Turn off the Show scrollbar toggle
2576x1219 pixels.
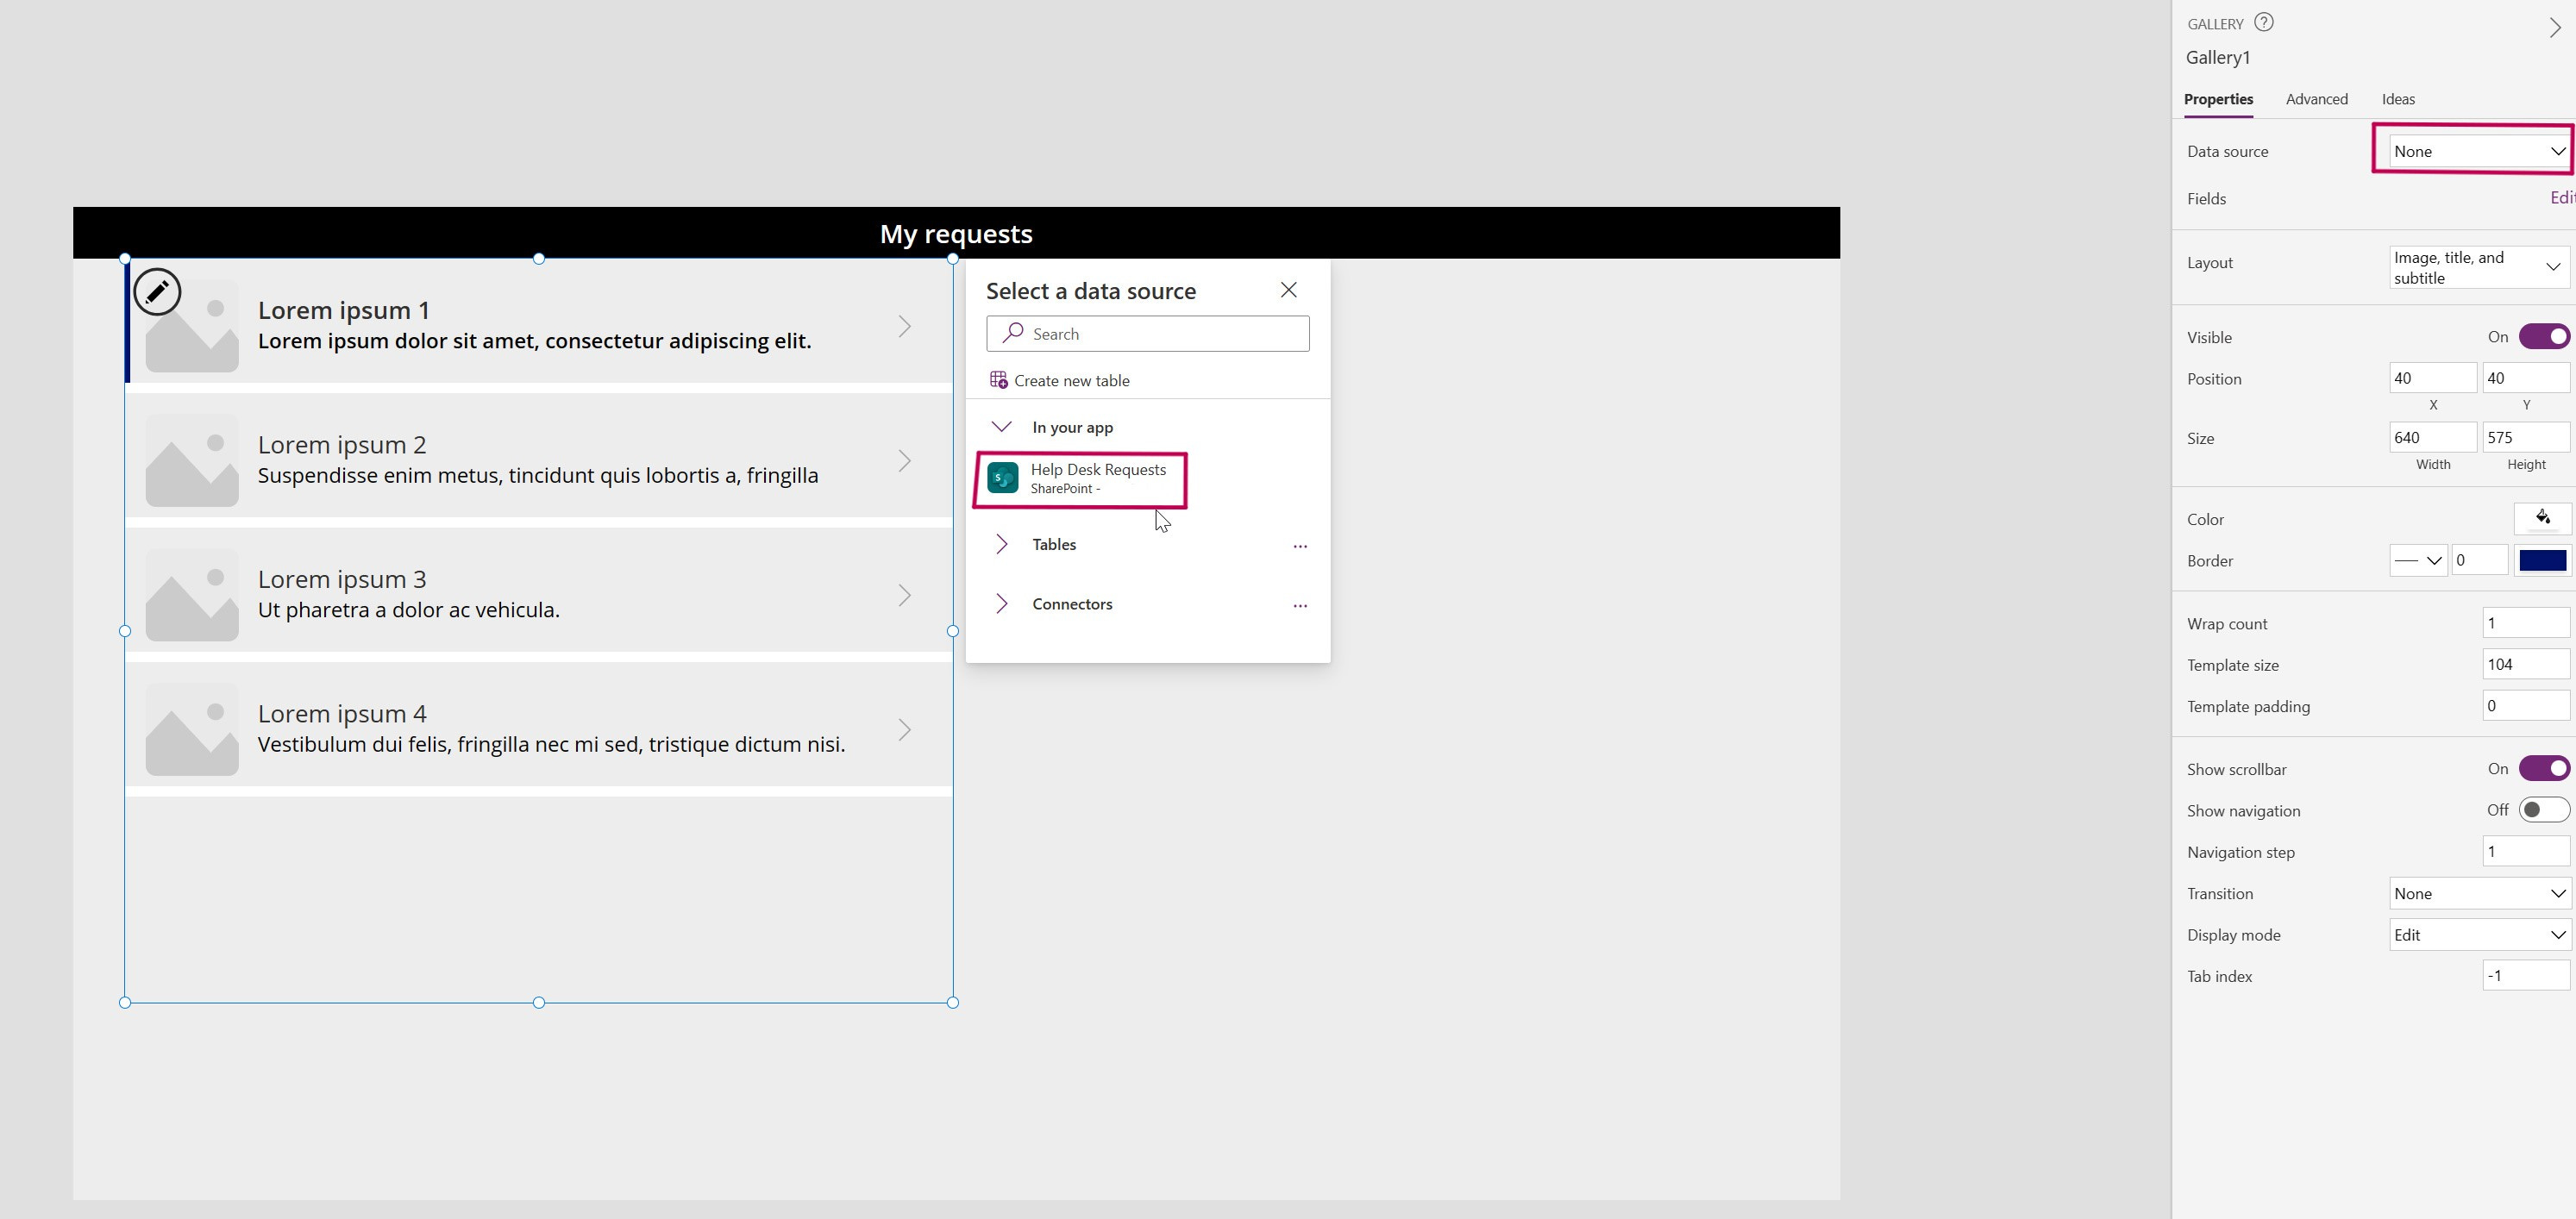2543,769
